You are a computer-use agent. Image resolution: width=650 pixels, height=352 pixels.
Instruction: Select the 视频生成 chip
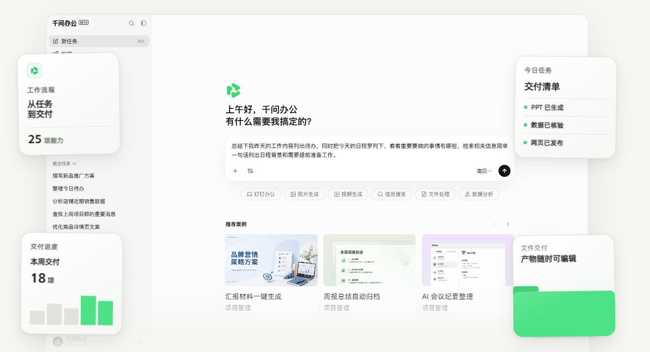click(348, 194)
